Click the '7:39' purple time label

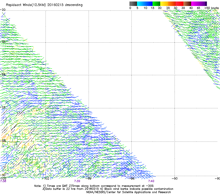tap(77, 181)
